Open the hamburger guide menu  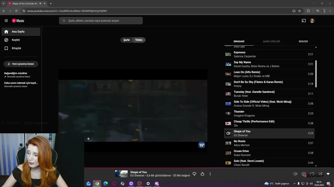tap(6, 21)
